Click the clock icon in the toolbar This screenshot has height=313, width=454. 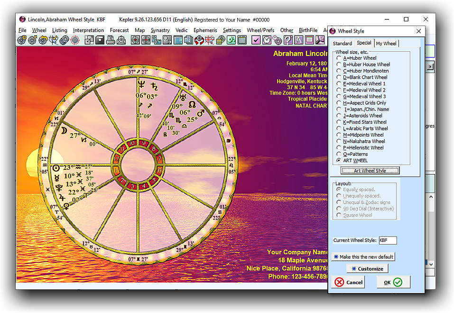[x=266, y=40]
